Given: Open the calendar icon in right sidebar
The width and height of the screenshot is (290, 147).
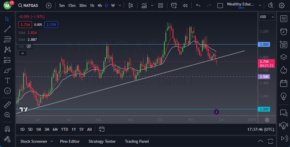Looking at the screenshot, I should 283,83.
